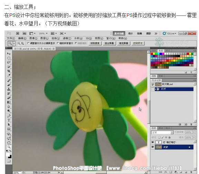Select the Move tool
Viewport: 199px width, 174px height.
[x=9, y=54]
